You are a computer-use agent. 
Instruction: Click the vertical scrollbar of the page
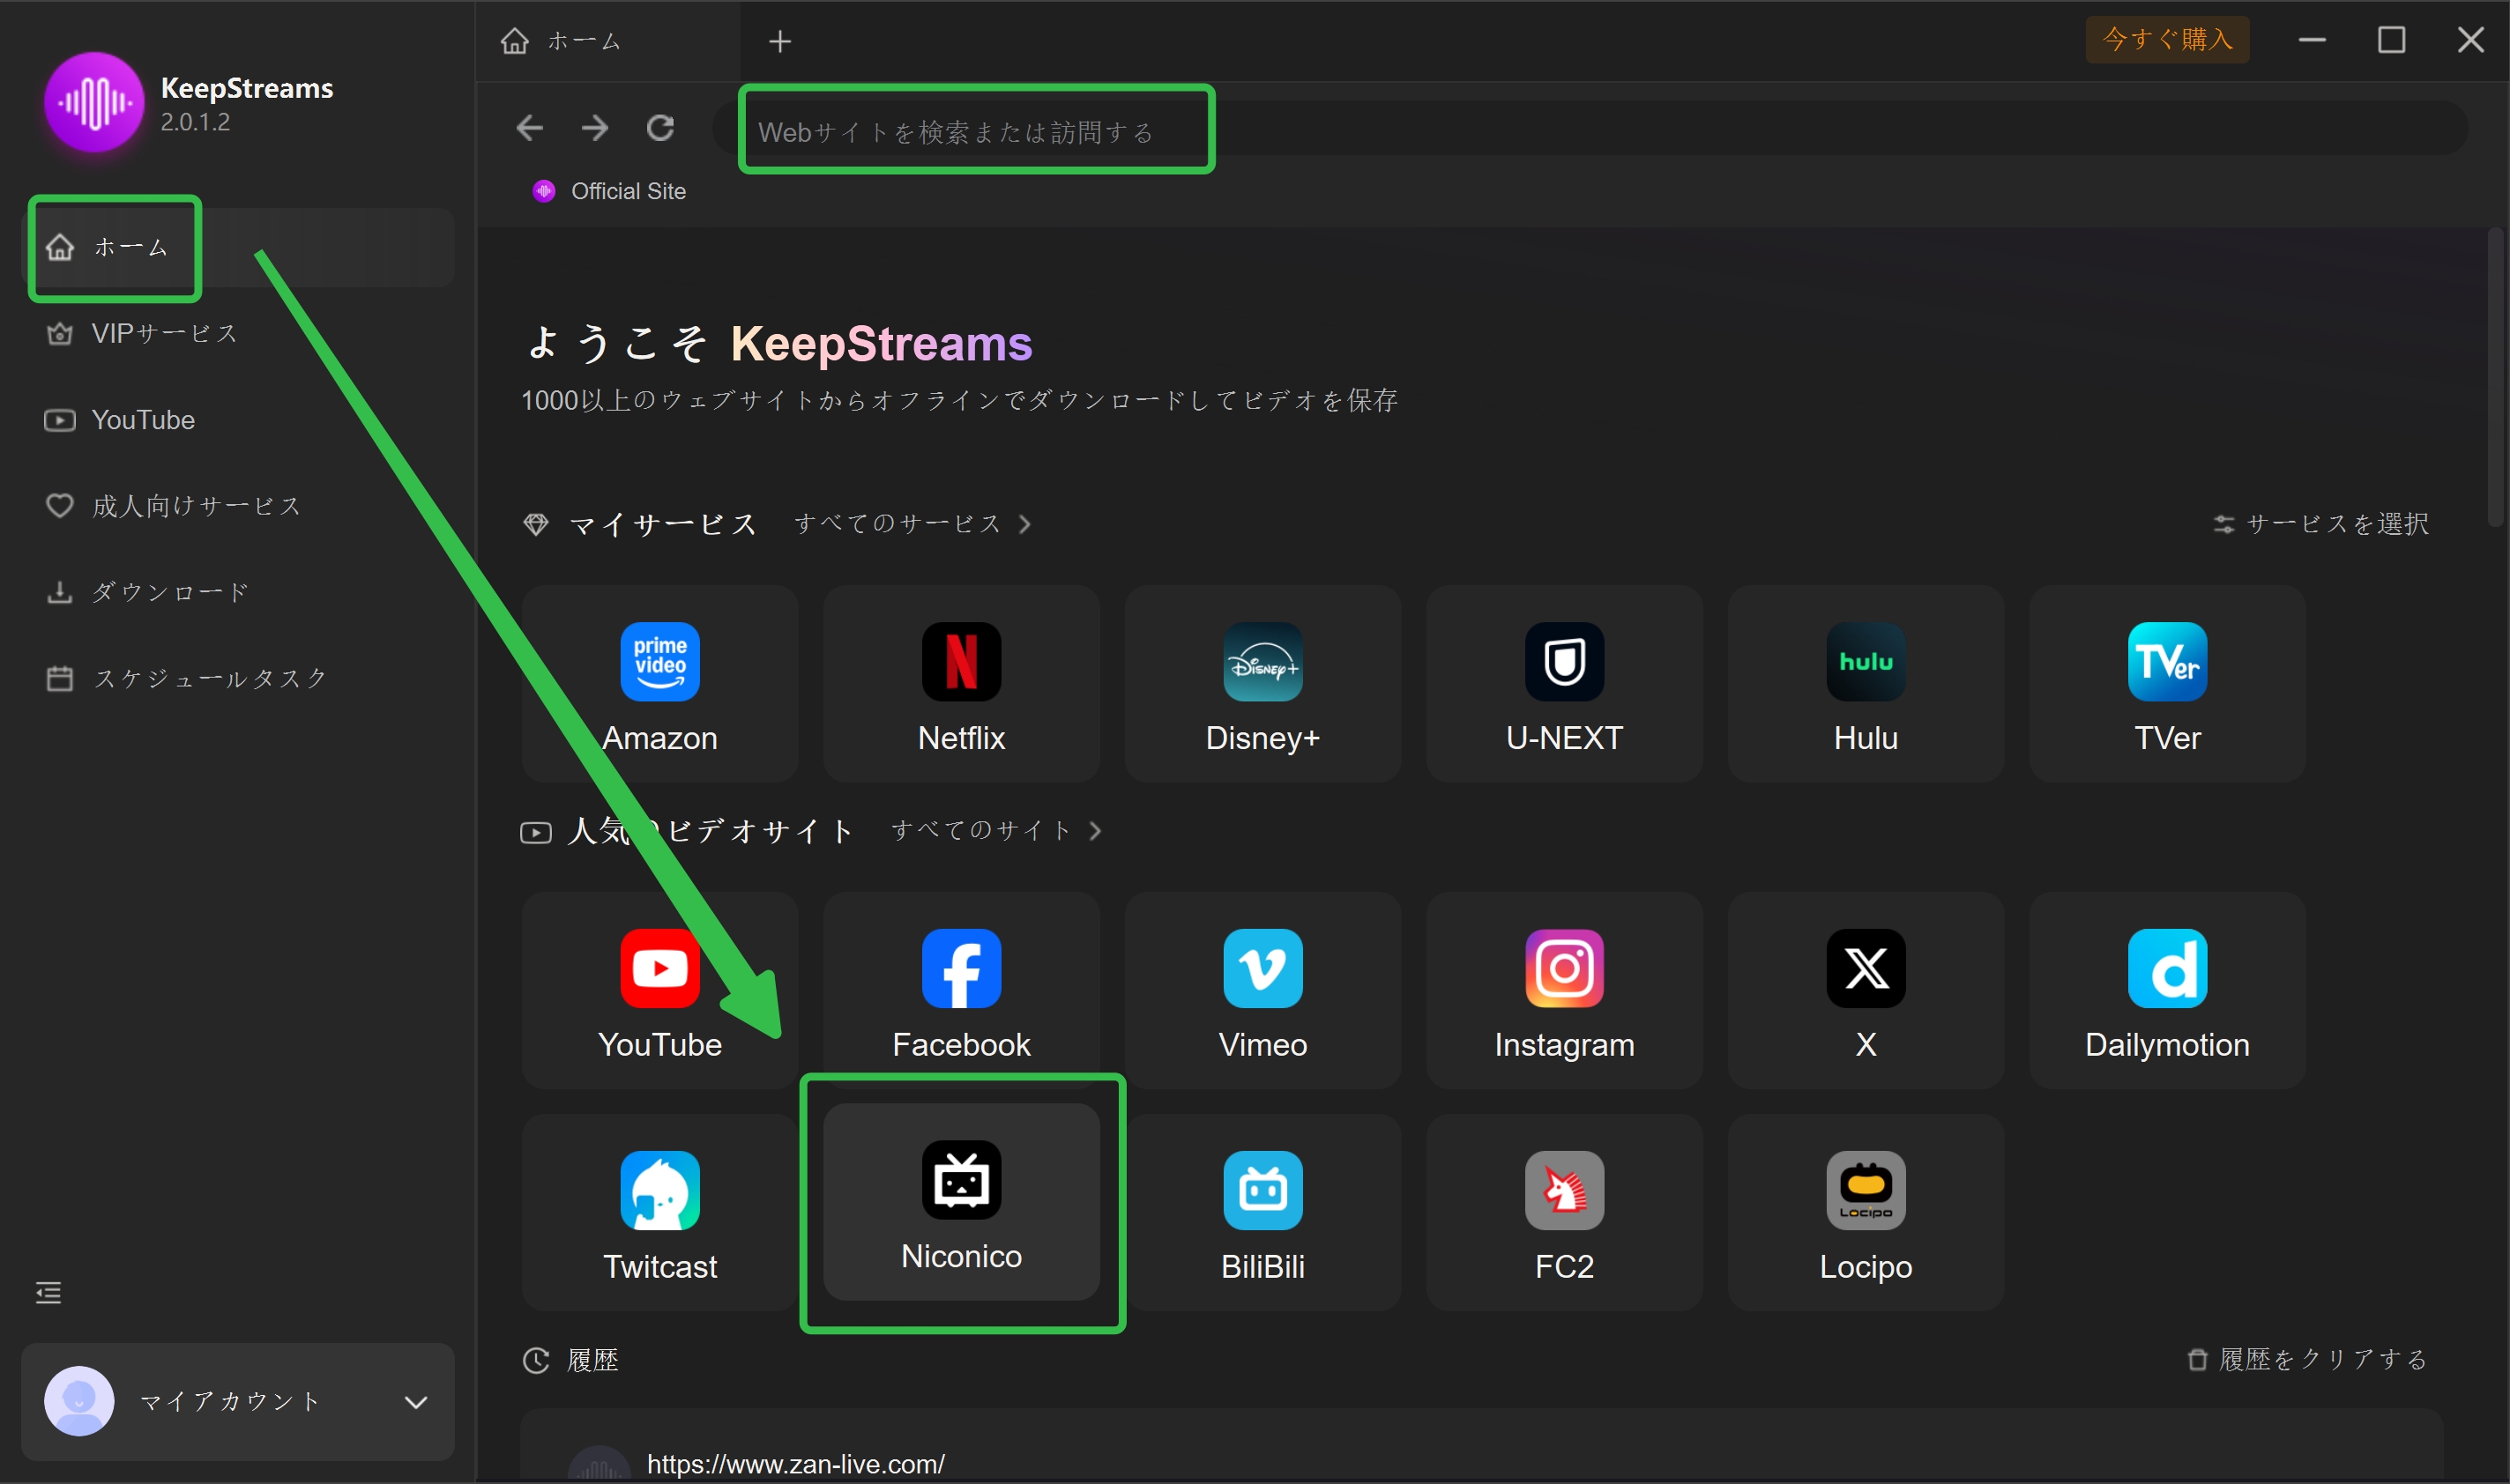[2495, 377]
